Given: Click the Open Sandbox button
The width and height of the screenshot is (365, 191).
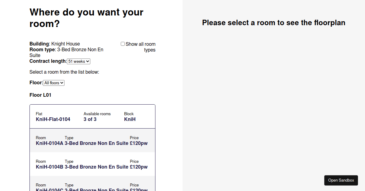Looking at the screenshot, I should 341,180.
